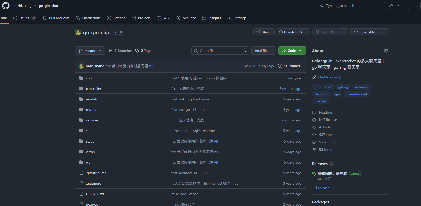Toggle the Unwatch notifications button
Screen dimensions: 421x206
coord(290,32)
